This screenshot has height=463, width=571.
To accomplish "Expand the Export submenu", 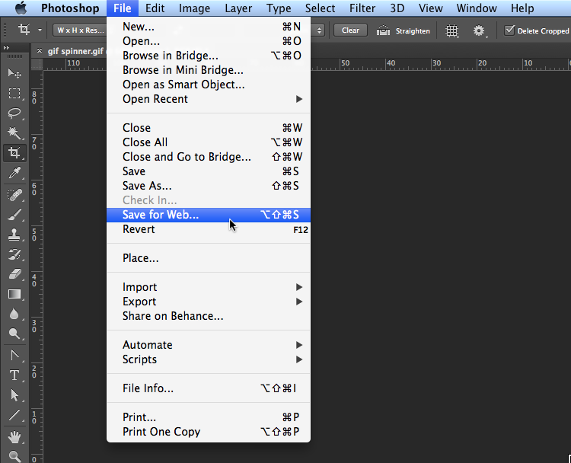I will pyautogui.click(x=209, y=302).
